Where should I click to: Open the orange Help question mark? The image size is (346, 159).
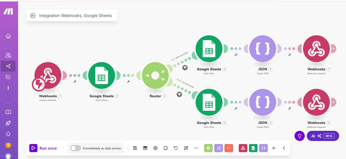coord(8,145)
